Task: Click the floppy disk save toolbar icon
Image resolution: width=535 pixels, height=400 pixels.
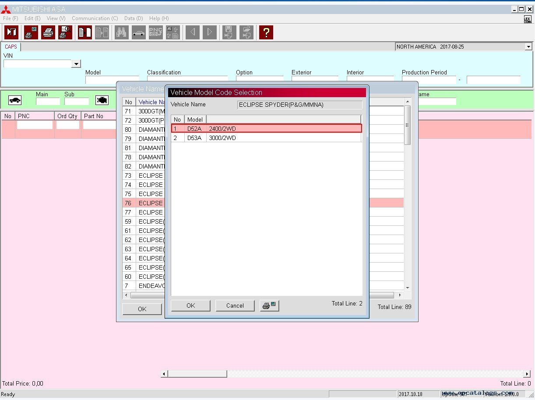Action: click(x=229, y=32)
